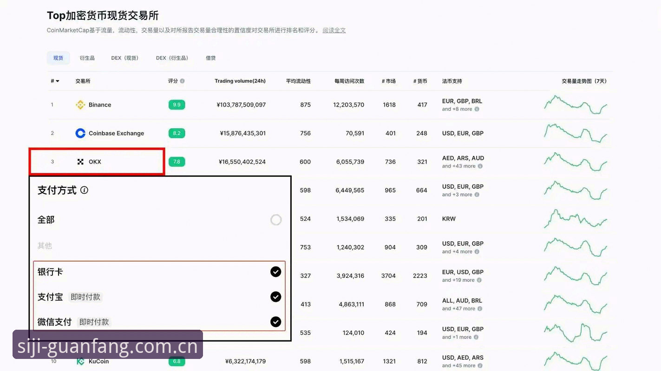This screenshot has width=661, height=371.
Task: Open the OKX exchange name link
Action: click(95, 162)
